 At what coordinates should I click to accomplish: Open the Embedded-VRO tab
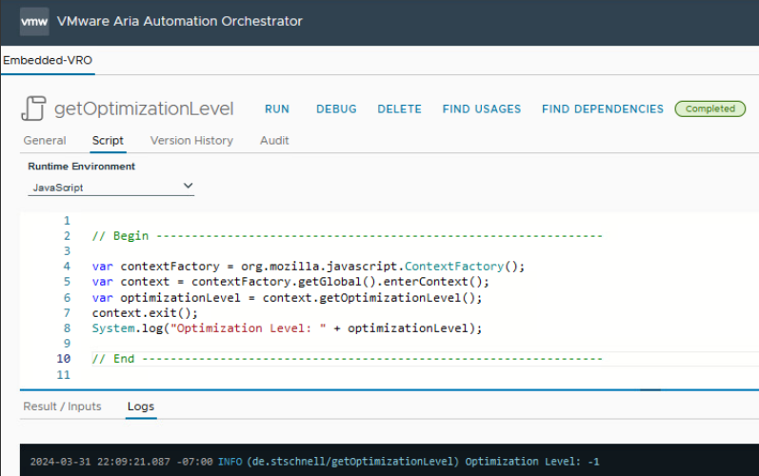[48, 60]
